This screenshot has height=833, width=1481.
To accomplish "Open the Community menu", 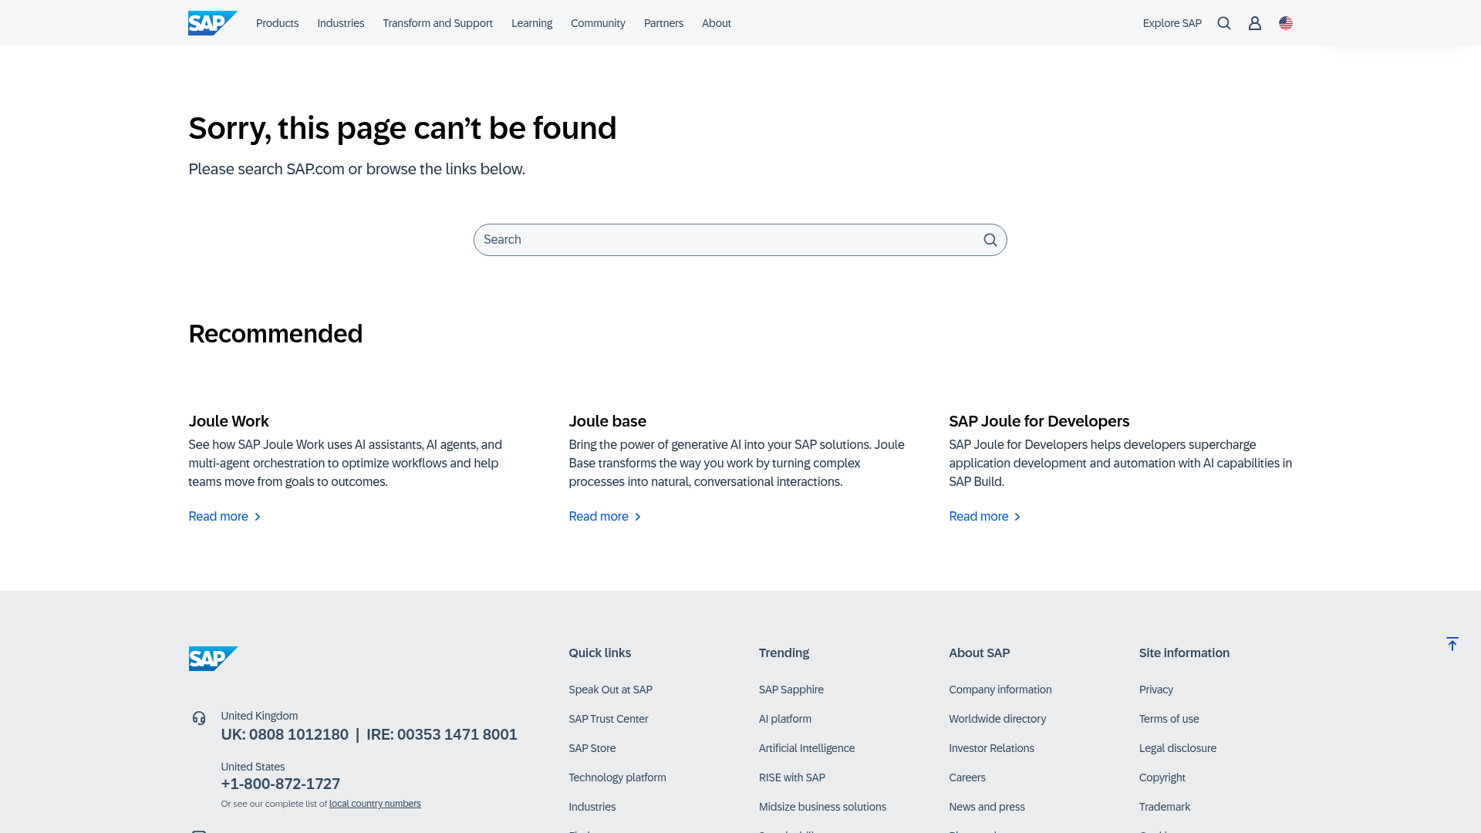I will pos(598,23).
